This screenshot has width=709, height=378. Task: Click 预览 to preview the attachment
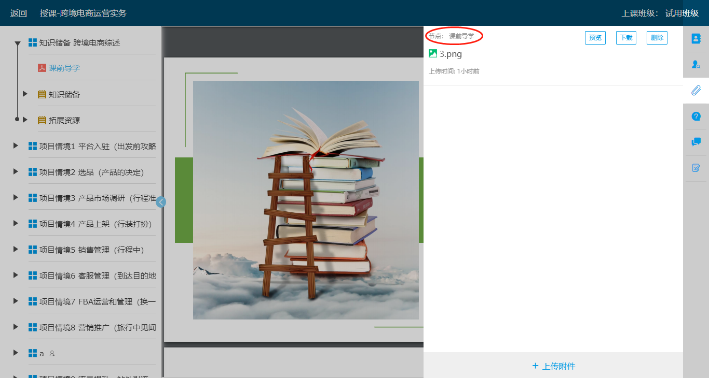pos(595,38)
